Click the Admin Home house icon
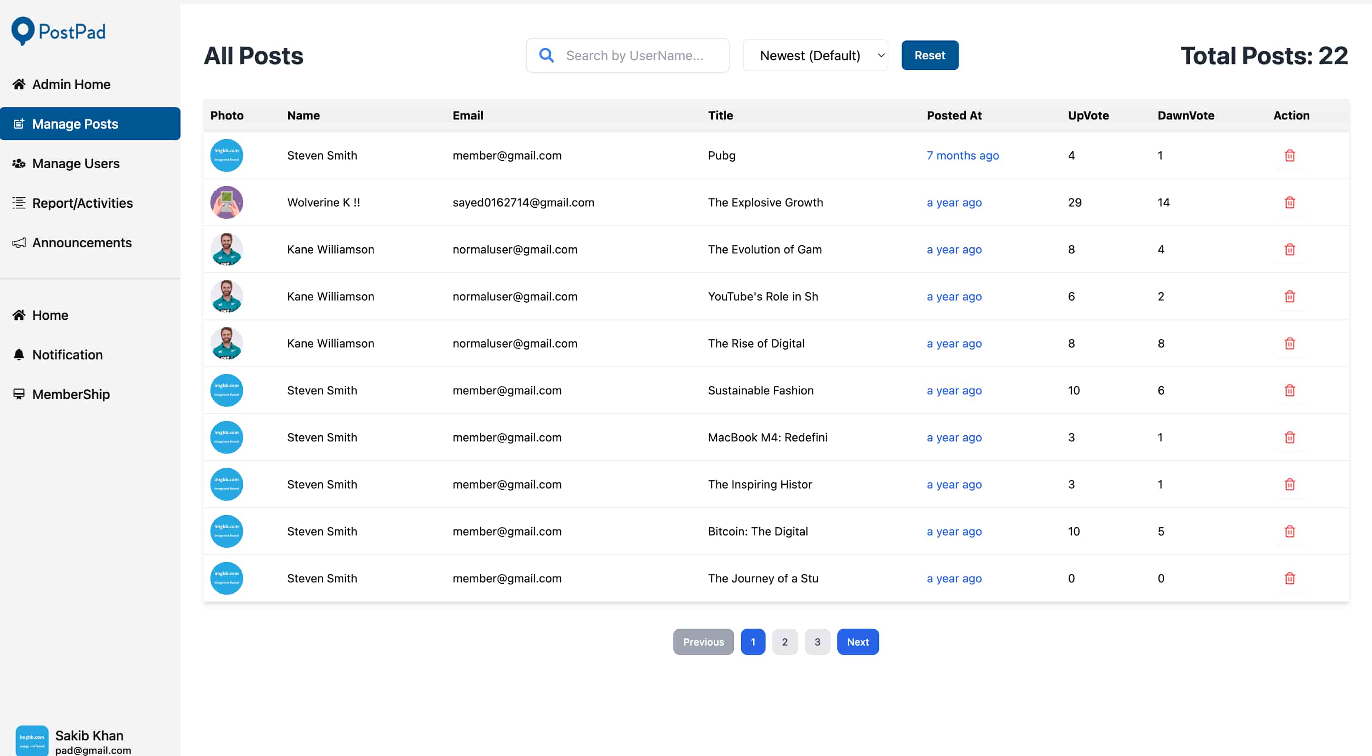This screenshot has height=756, width=1372. (x=19, y=84)
